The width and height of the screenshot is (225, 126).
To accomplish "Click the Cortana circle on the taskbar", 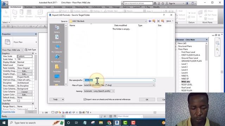I will tap(69, 123).
